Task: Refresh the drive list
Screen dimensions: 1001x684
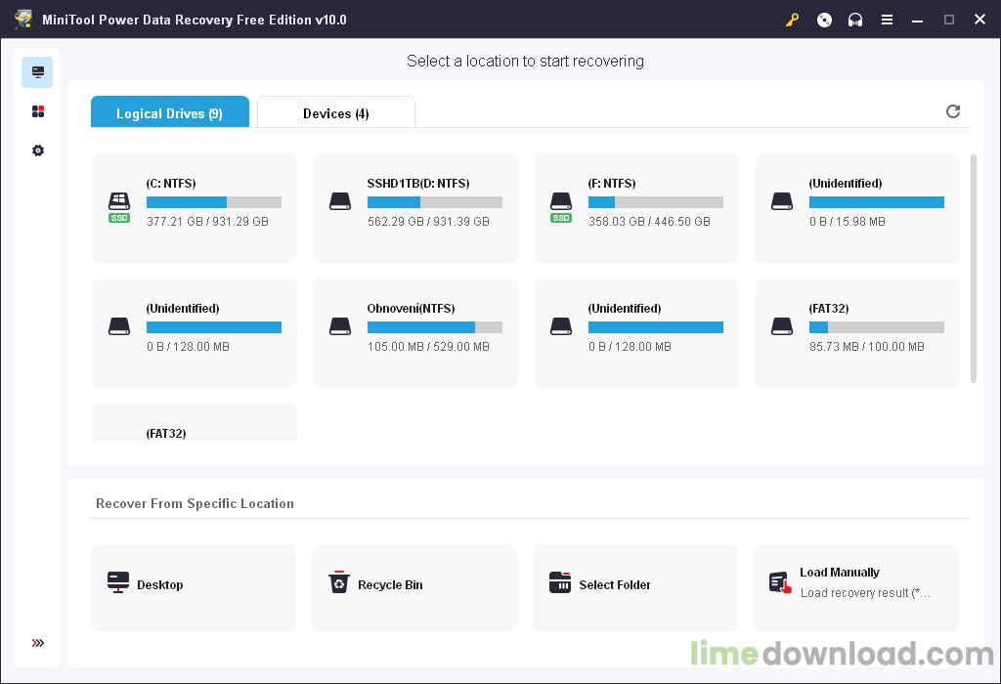Action: point(953,111)
